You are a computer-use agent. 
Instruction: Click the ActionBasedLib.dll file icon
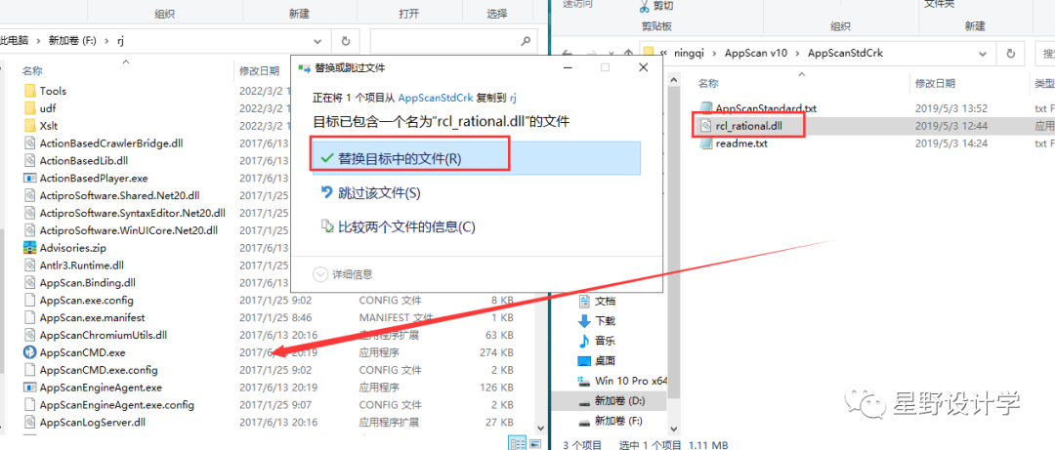[x=29, y=161]
